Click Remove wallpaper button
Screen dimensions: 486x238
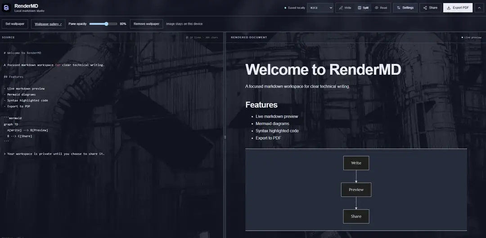147,24
